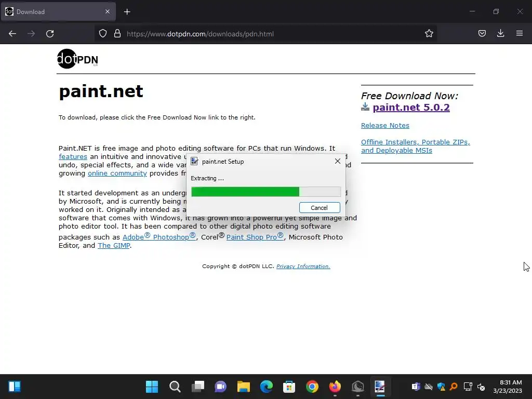
Task: Open a new tab with plus button
Action: (x=127, y=12)
